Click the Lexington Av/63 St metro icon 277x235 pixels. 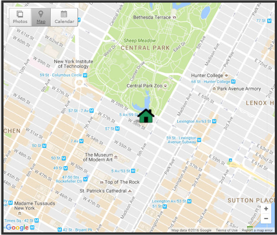click(x=214, y=121)
